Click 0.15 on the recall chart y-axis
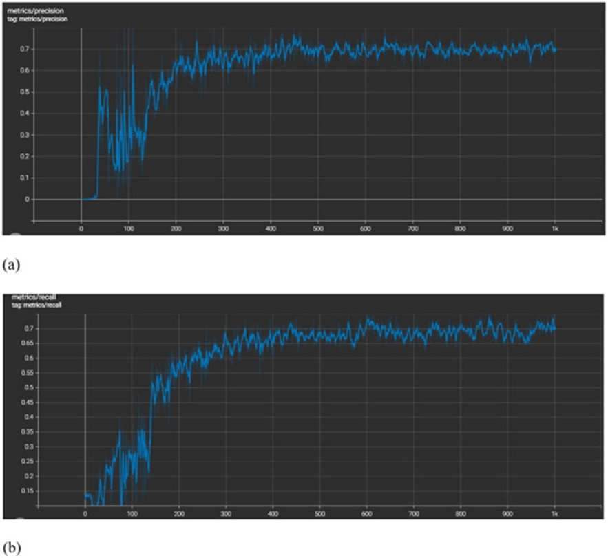 (x=28, y=491)
